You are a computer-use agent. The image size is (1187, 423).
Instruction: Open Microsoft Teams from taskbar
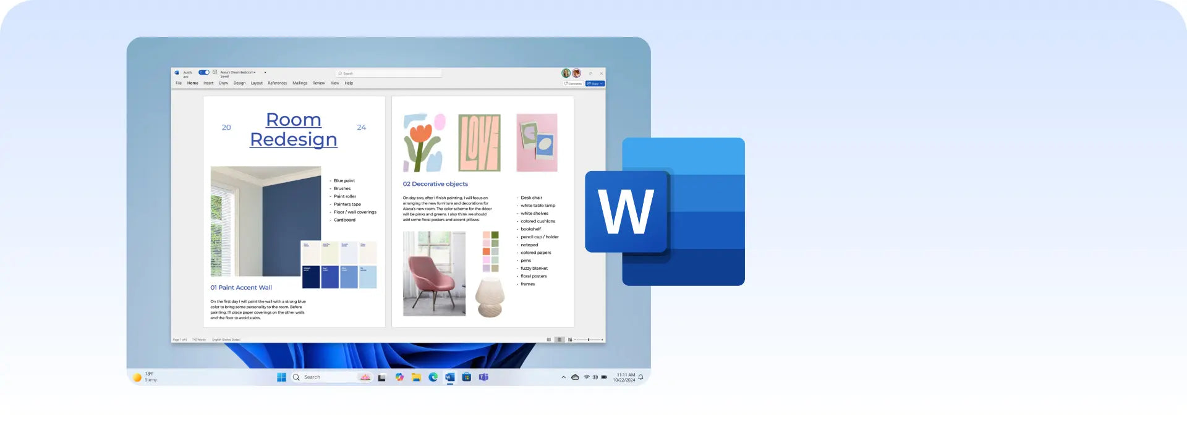point(483,377)
